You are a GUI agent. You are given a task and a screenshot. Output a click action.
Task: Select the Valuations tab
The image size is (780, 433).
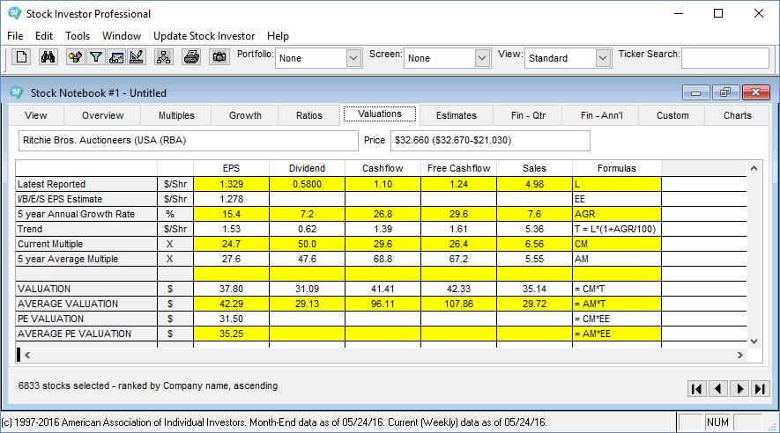pyautogui.click(x=380, y=114)
